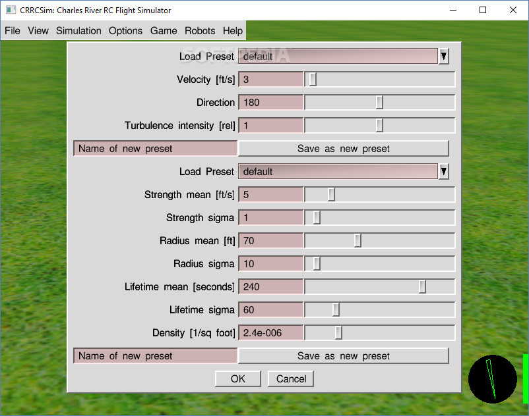Click the Radius mean slider handle
This screenshot has width=529, height=416.
point(358,241)
